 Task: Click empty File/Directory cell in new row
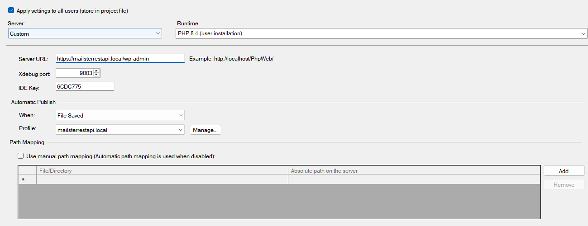point(162,179)
